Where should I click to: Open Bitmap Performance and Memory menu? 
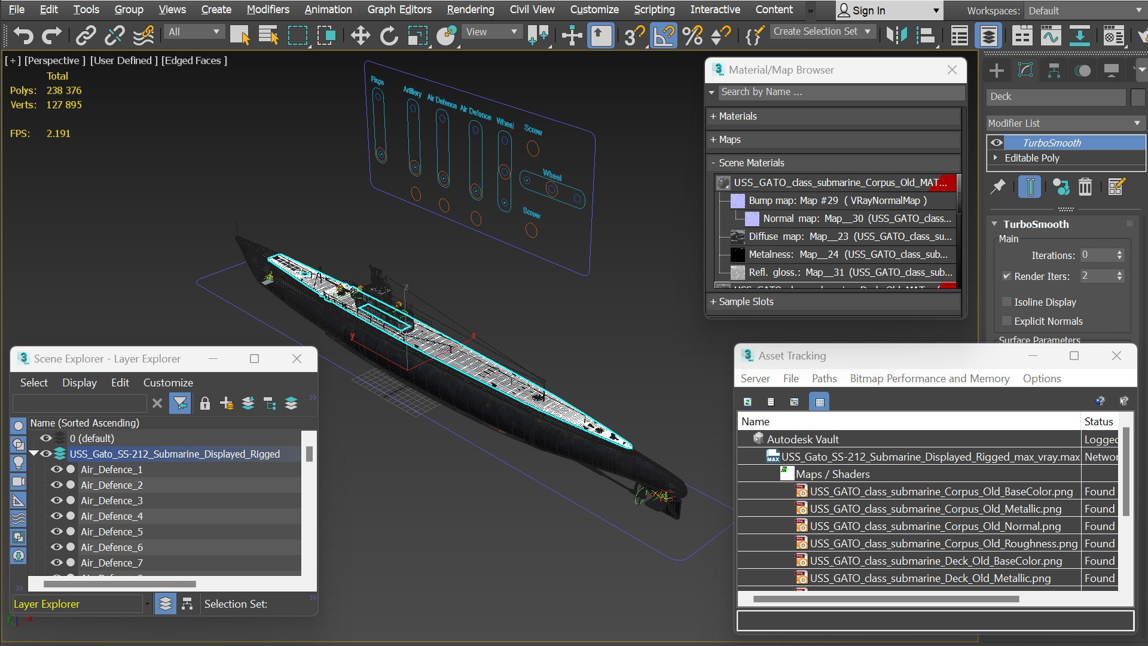pos(930,378)
